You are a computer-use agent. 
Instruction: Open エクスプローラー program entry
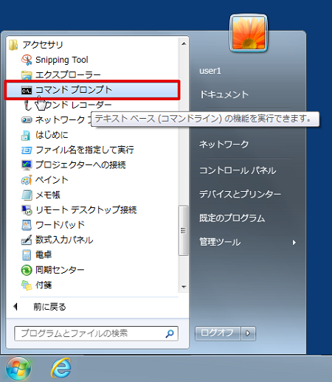pyautogui.click(x=68, y=75)
